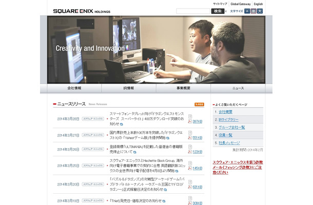Image resolution: width=313 pixels, height=205 pixels.
Task: Set text size to small (小)
Action: 247,11
